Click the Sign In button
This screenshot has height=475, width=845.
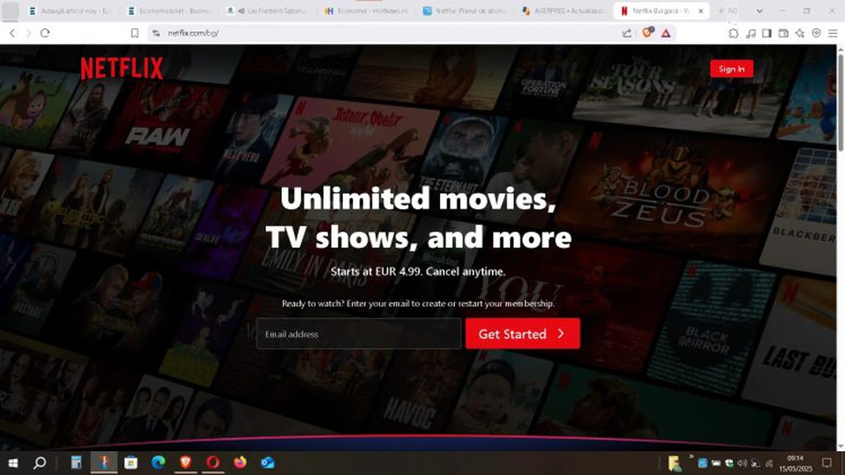coord(732,69)
